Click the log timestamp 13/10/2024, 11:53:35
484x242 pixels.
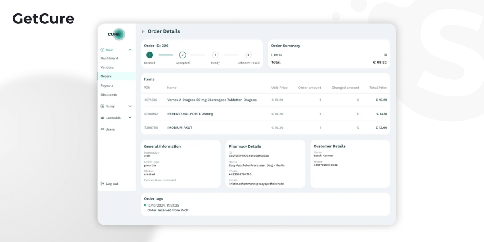tap(163, 205)
